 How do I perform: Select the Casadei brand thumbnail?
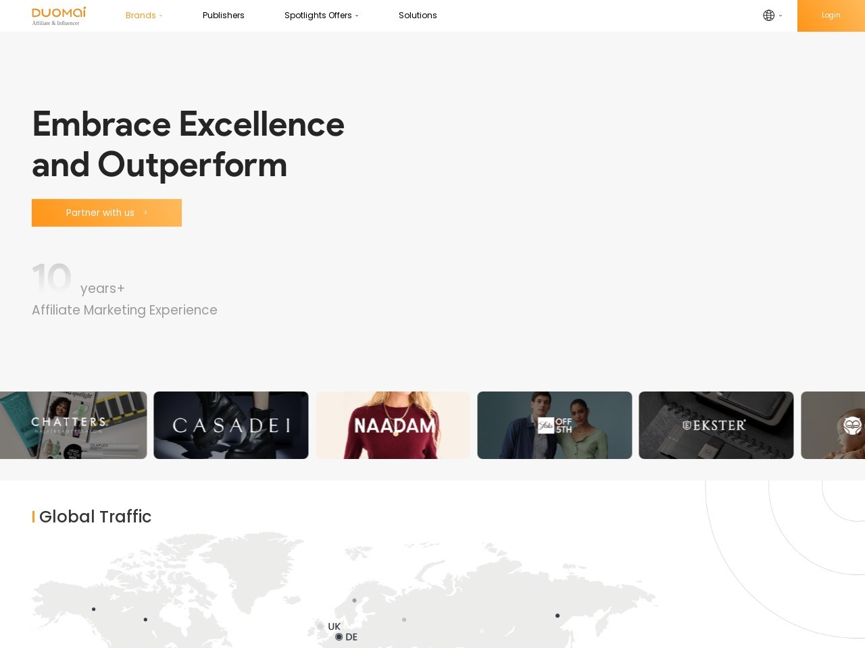[x=231, y=425]
